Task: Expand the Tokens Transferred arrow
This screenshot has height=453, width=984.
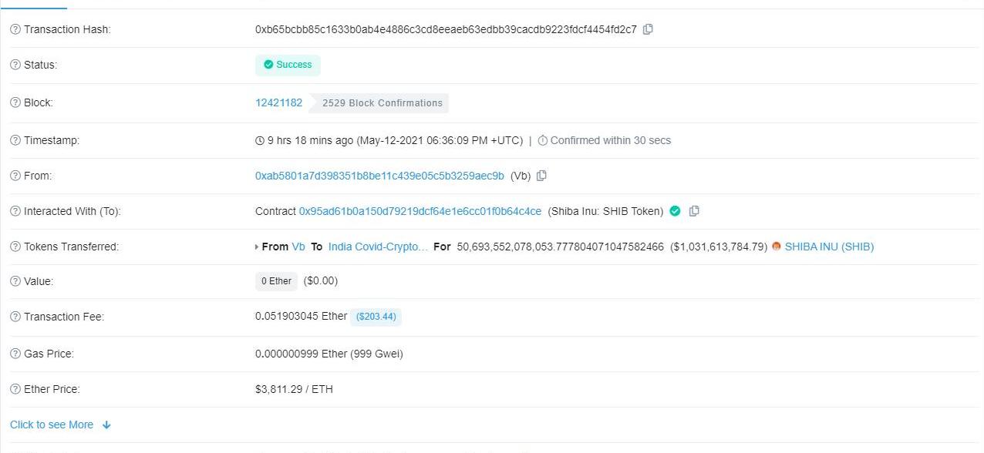Action: coord(257,247)
